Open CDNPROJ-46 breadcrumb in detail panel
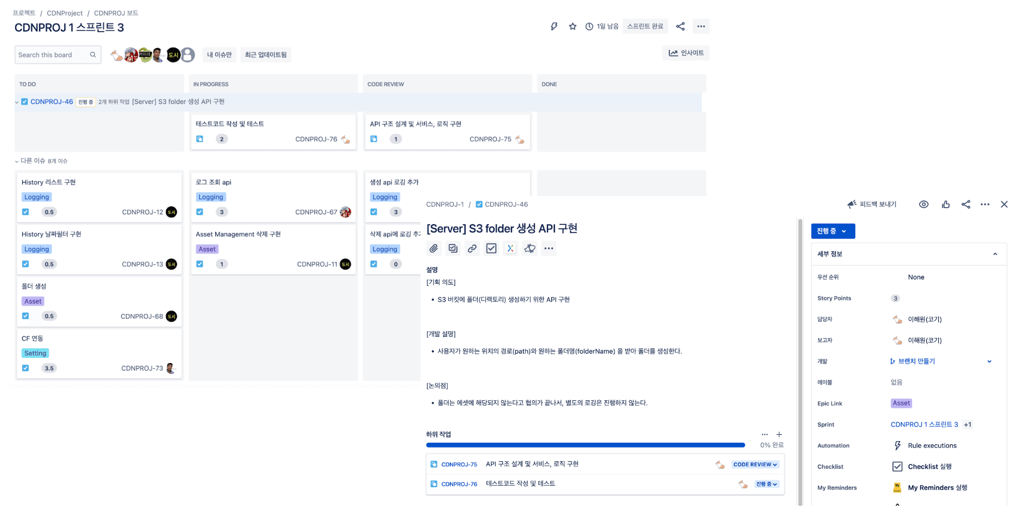1020x523 pixels. coord(506,204)
